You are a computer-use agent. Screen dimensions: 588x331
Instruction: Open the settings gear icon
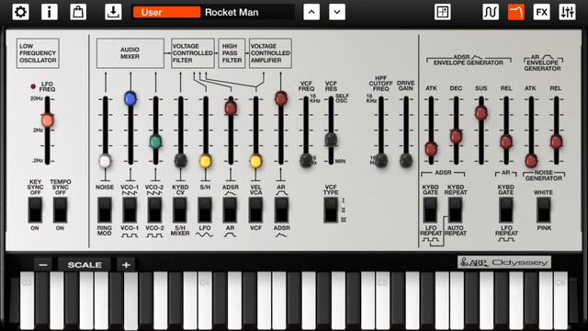pyautogui.click(x=20, y=12)
